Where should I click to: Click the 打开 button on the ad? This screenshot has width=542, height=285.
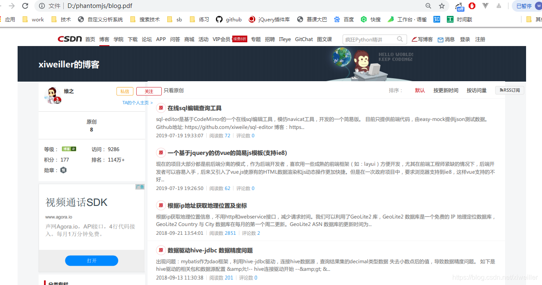[x=91, y=260]
